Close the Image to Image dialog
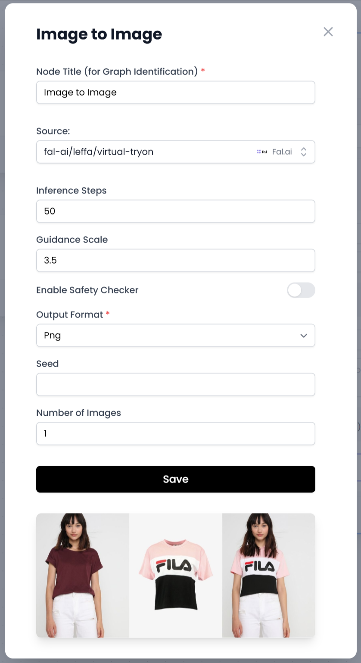This screenshot has height=663, width=361. (x=328, y=32)
